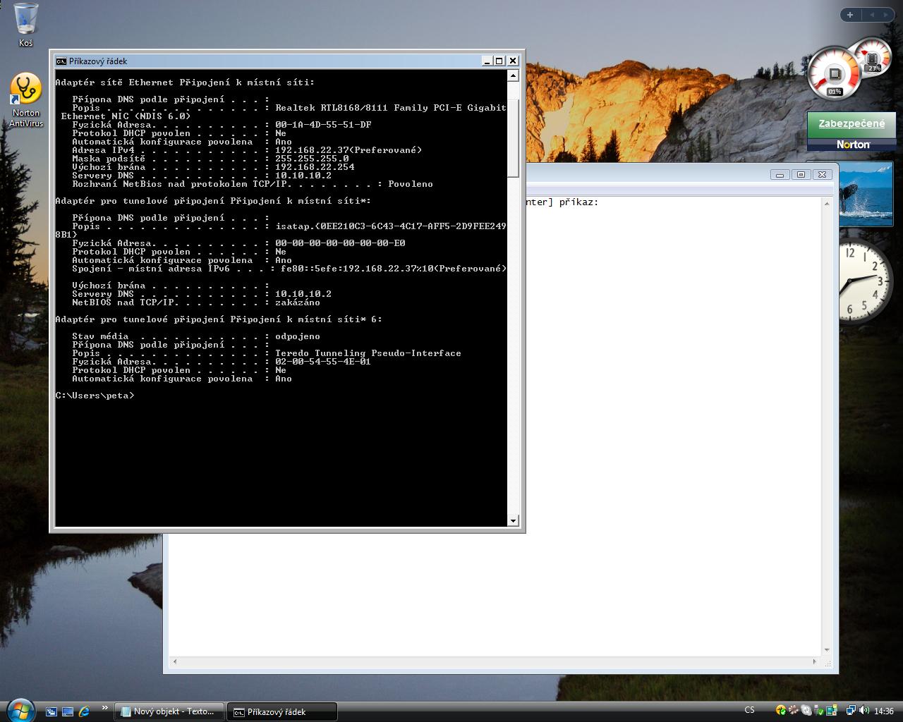
Task: Click the command prompt scroll down arrow
Action: [513, 520]
